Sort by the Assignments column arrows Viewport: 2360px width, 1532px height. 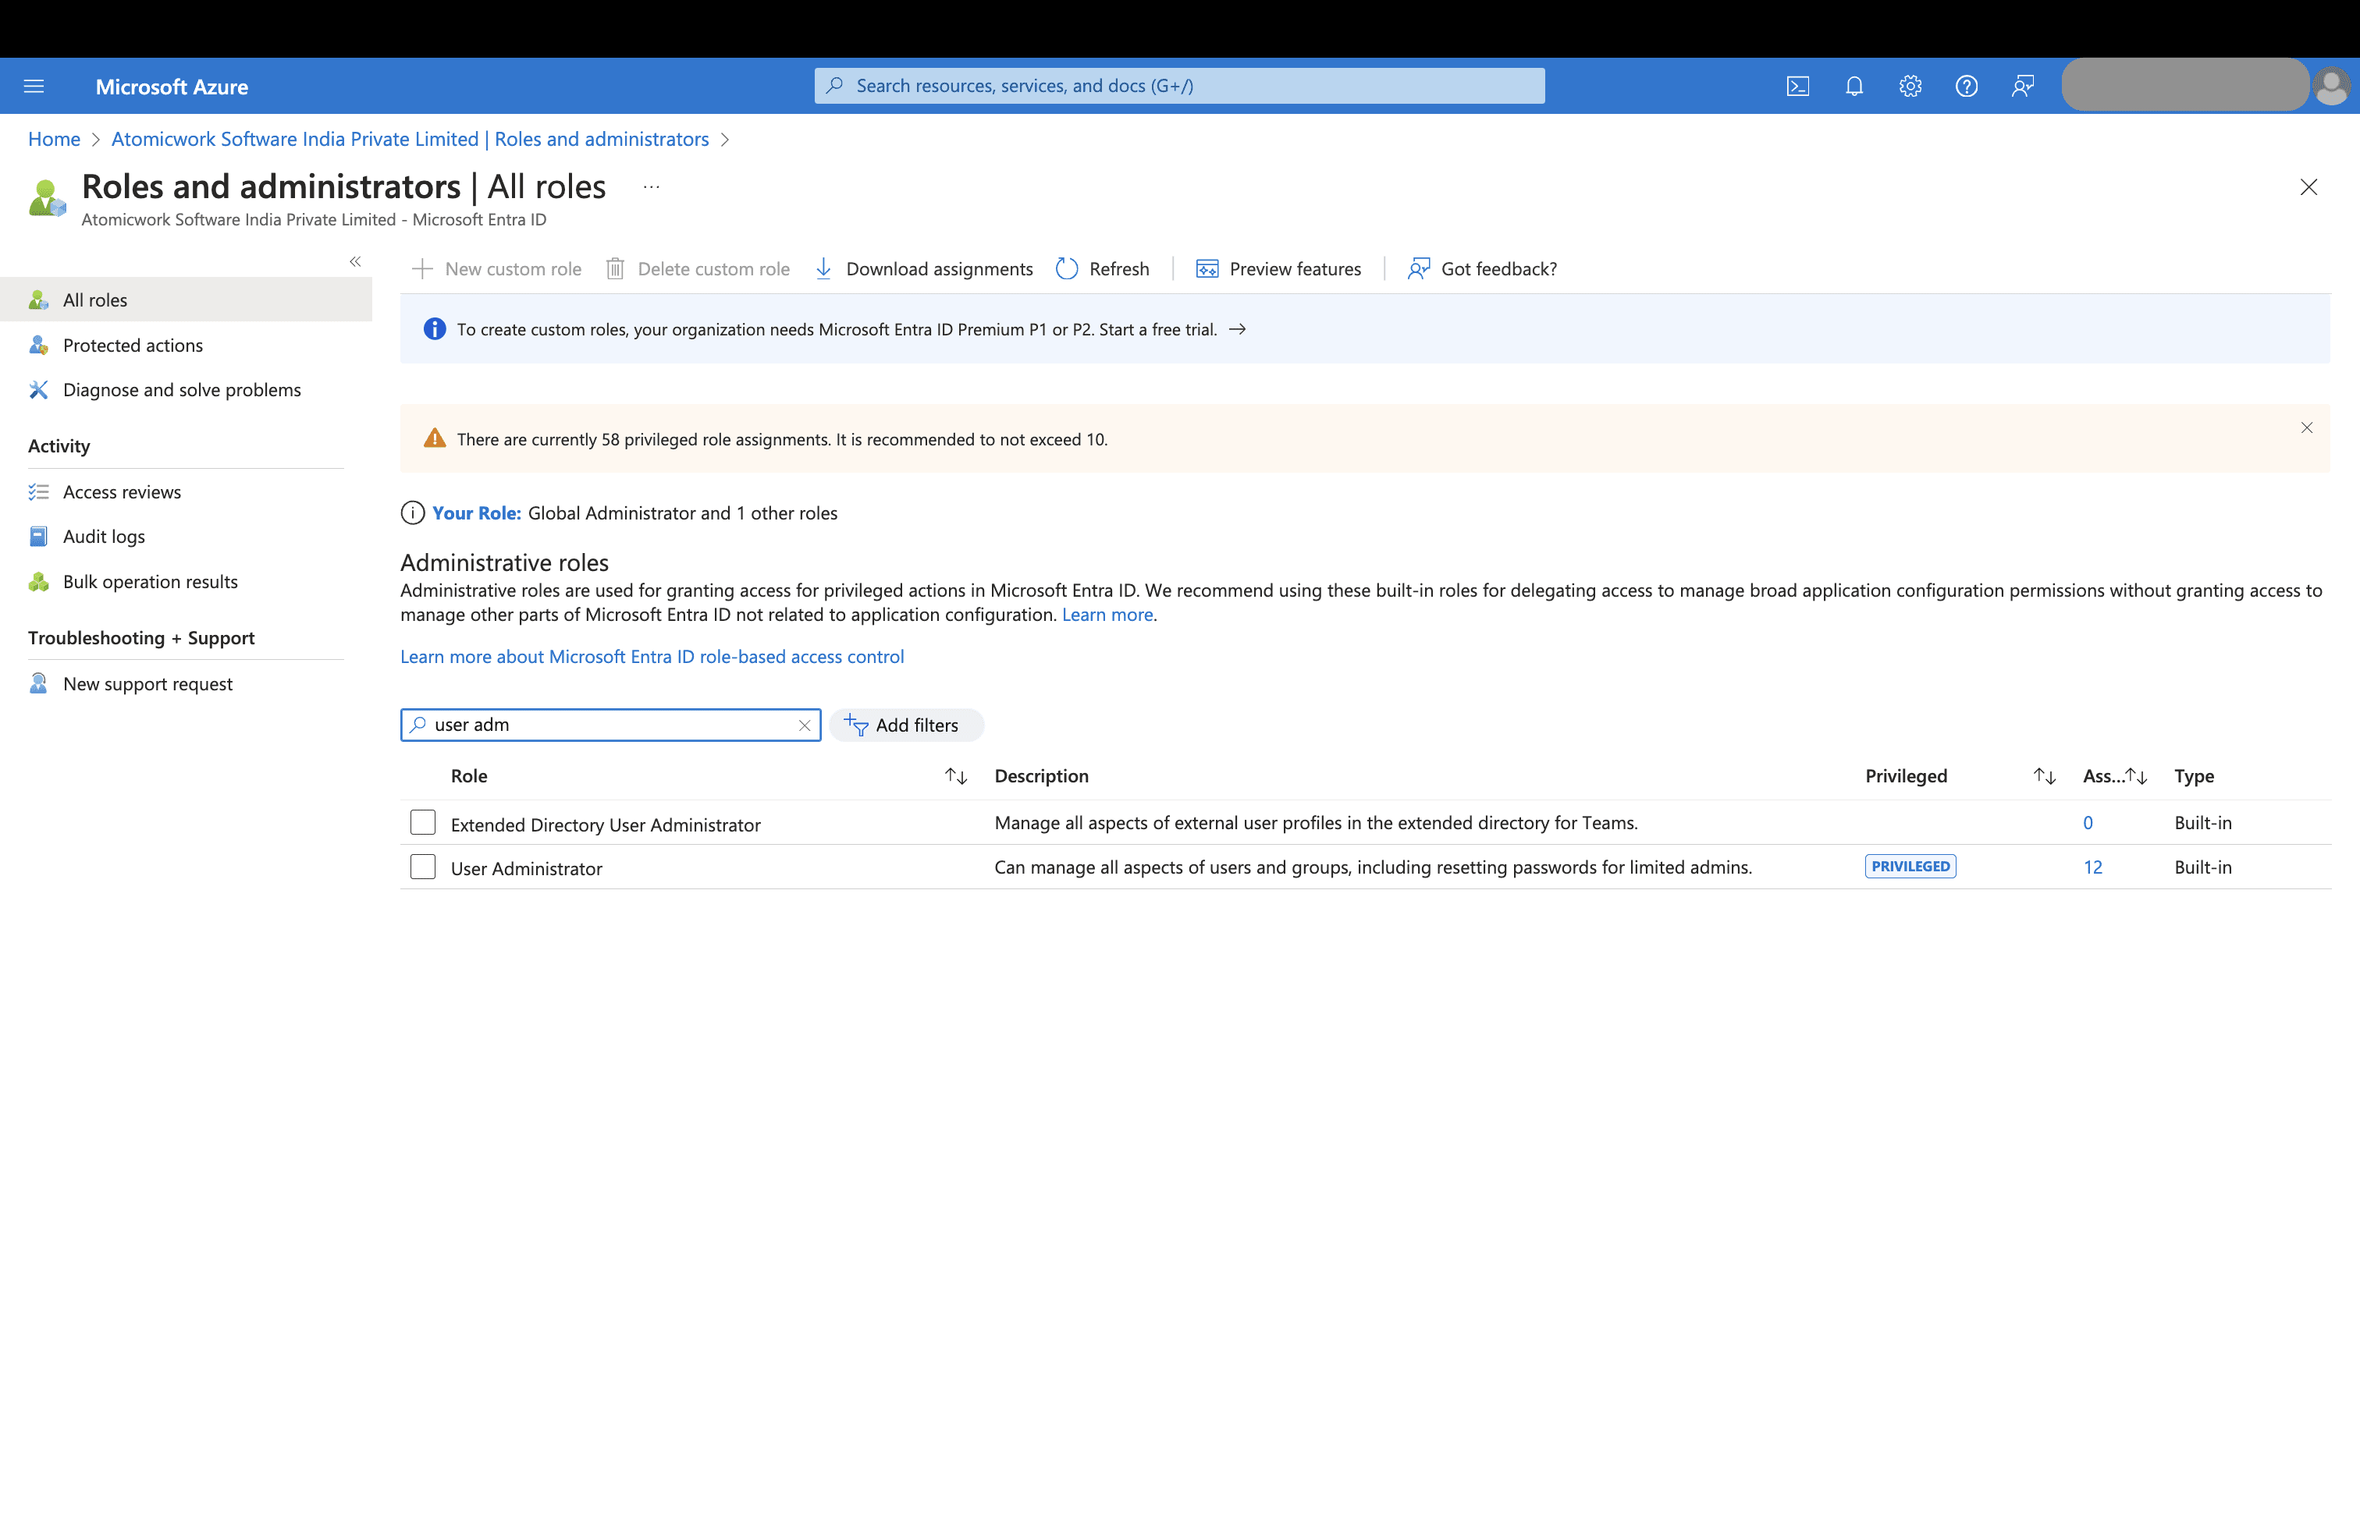[x=2136, y=776]
